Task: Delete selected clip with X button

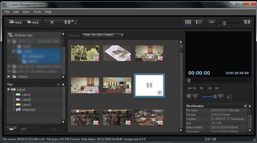Action: [52, 22]
